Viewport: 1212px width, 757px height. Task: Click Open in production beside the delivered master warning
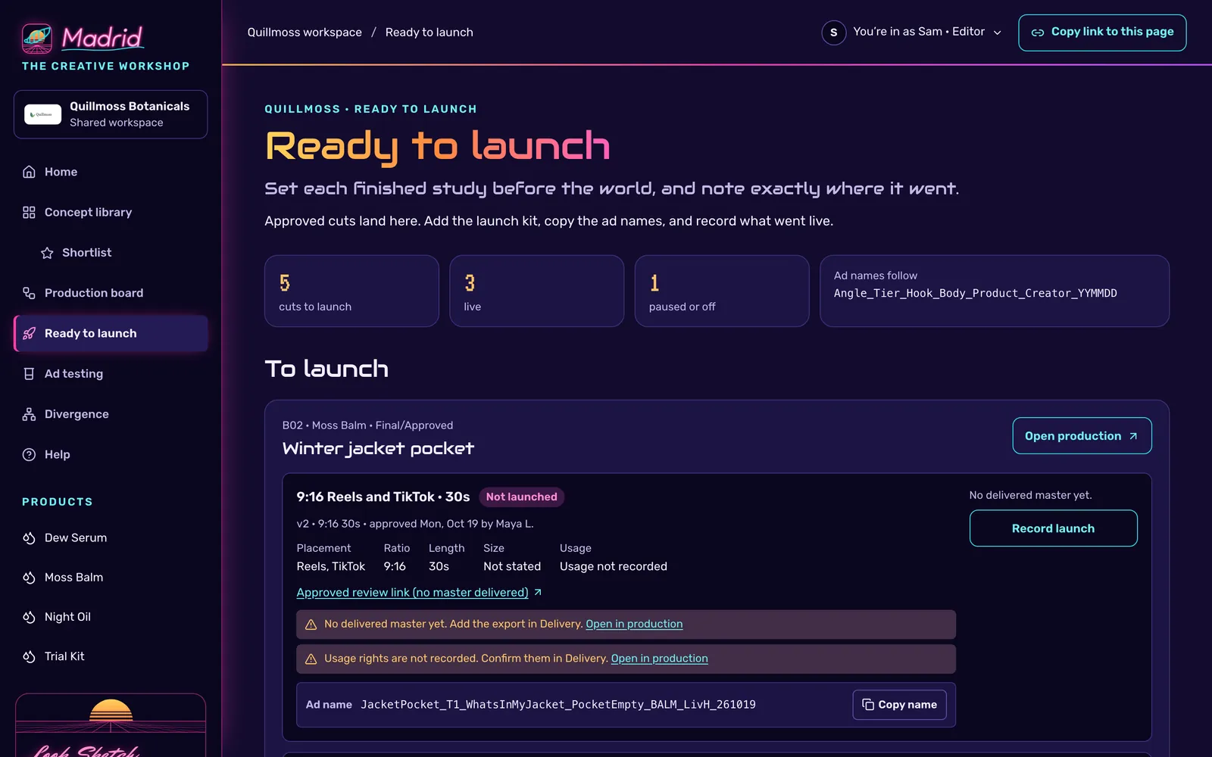click(x=634, y=624)
